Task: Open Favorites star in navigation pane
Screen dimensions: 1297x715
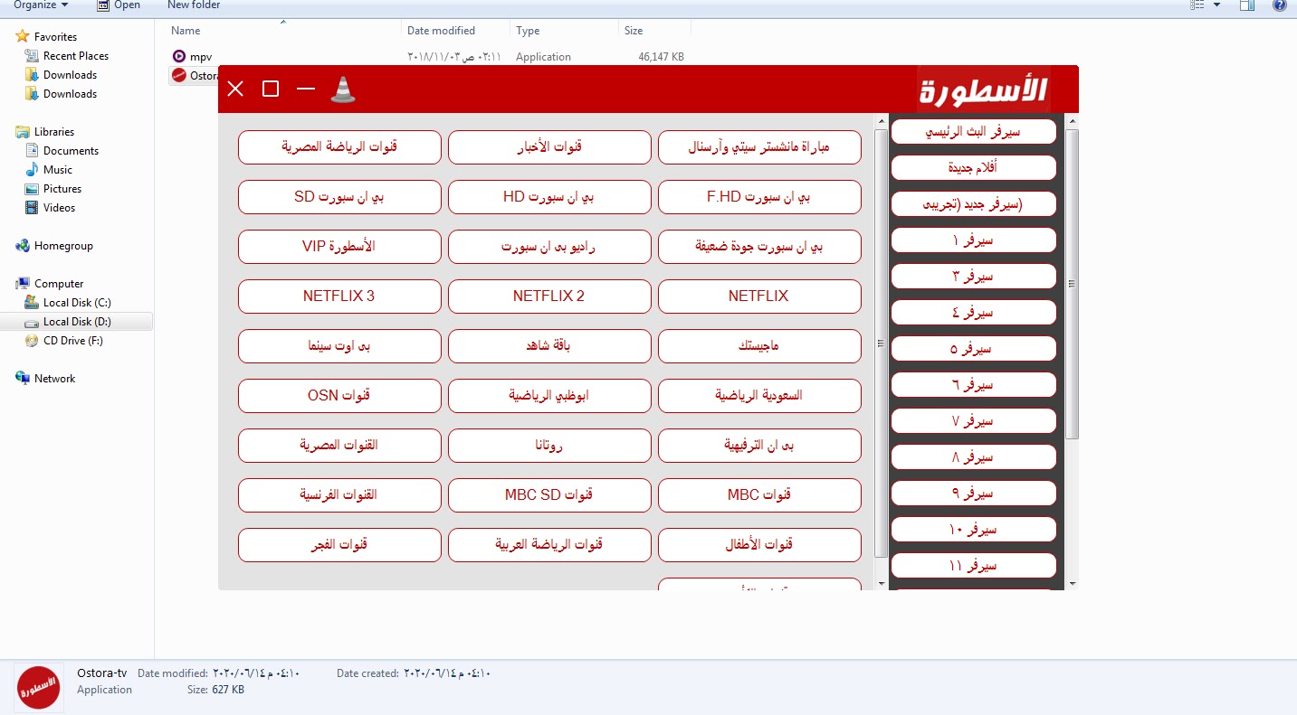Action: pos(23,36)
